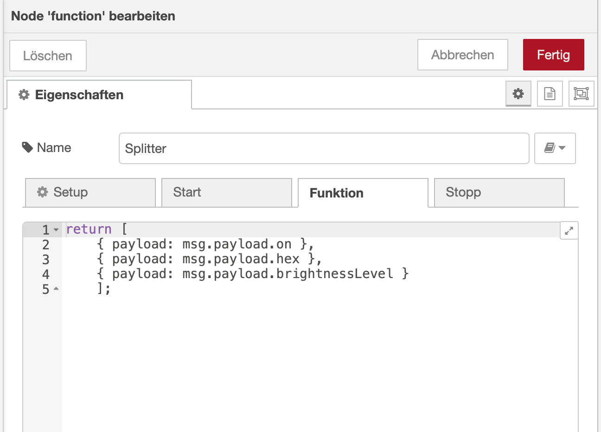Confirm with the red Fertig button
Screen dimensions: 601x432
point(553,55)
